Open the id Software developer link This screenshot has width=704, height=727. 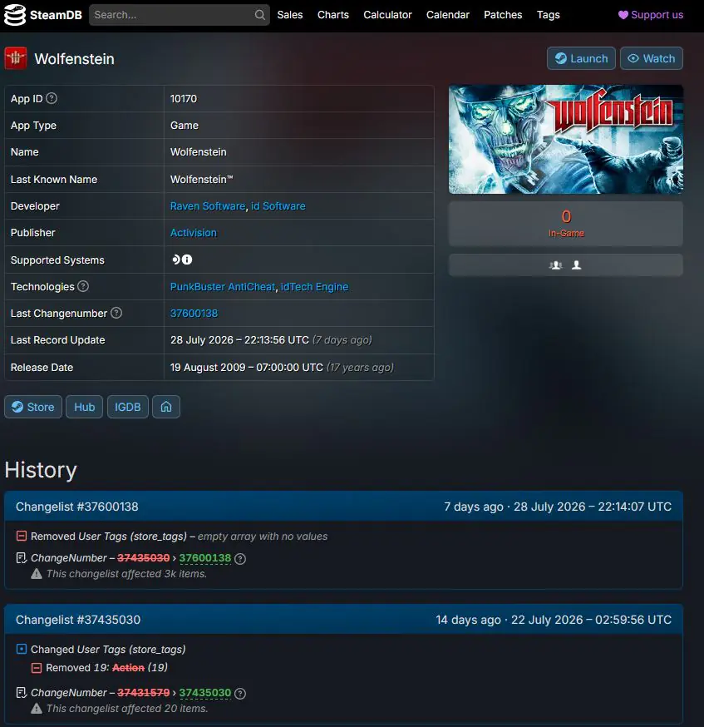pyautogui.click(x=278, y=205)
